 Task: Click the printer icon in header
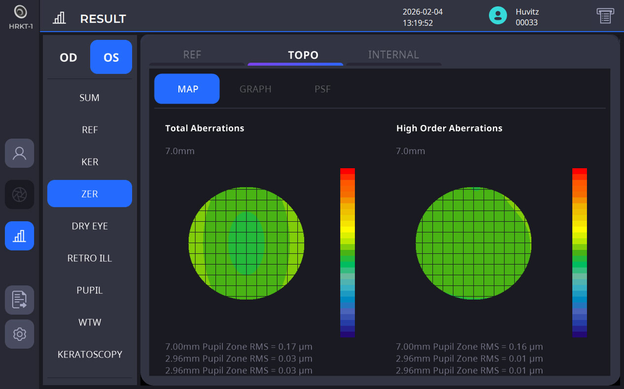click(605, 16)
